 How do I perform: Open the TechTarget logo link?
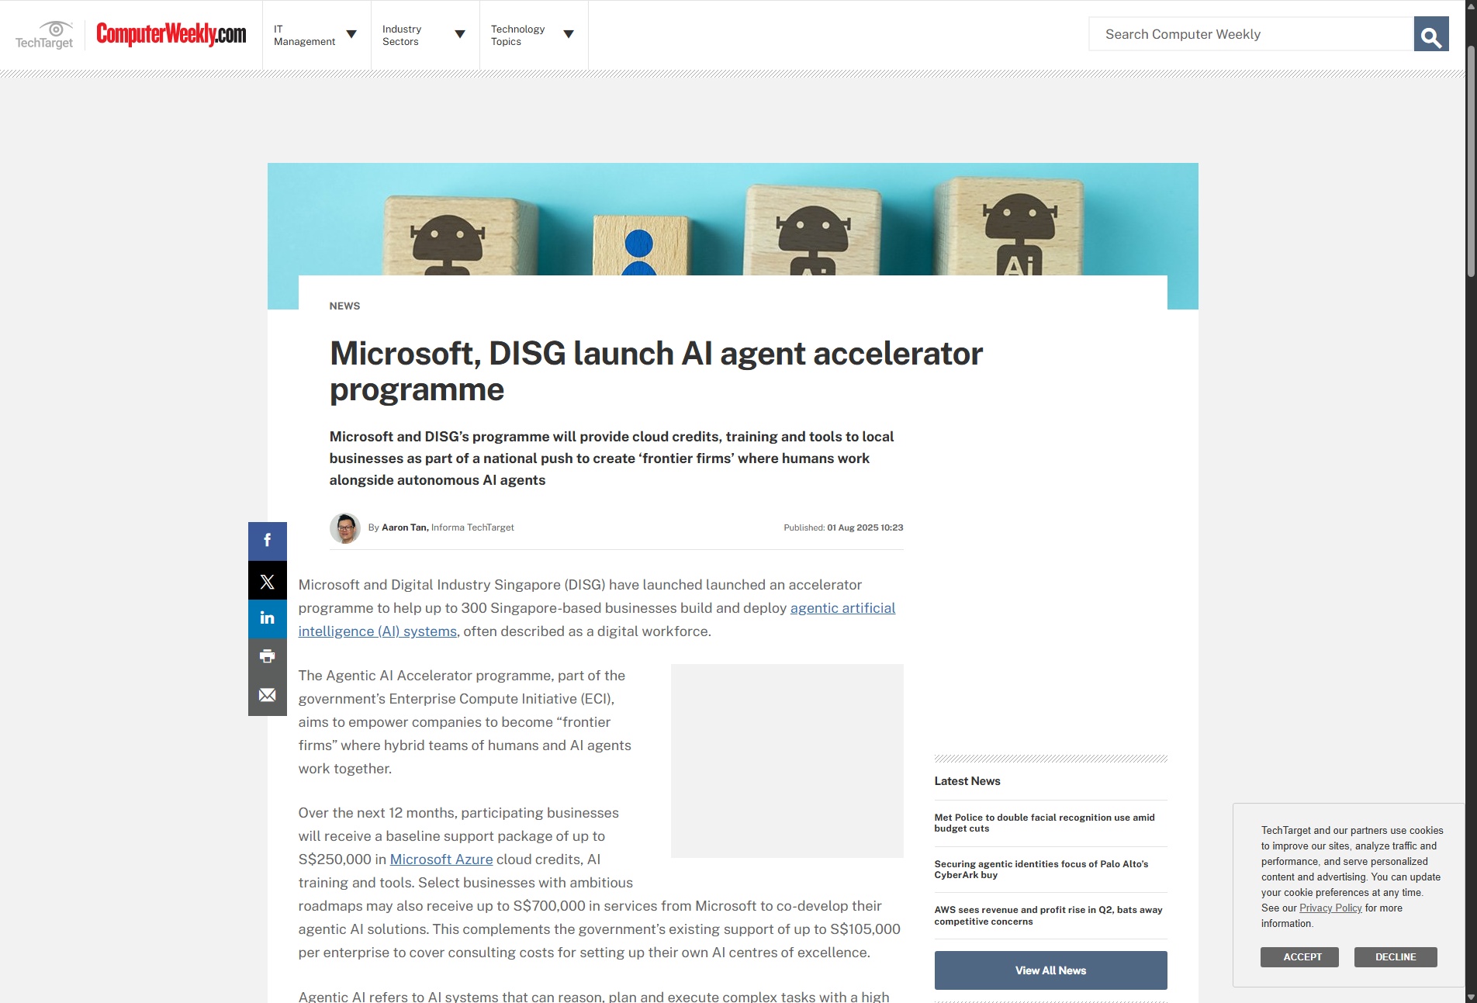[x=44, y=35]
